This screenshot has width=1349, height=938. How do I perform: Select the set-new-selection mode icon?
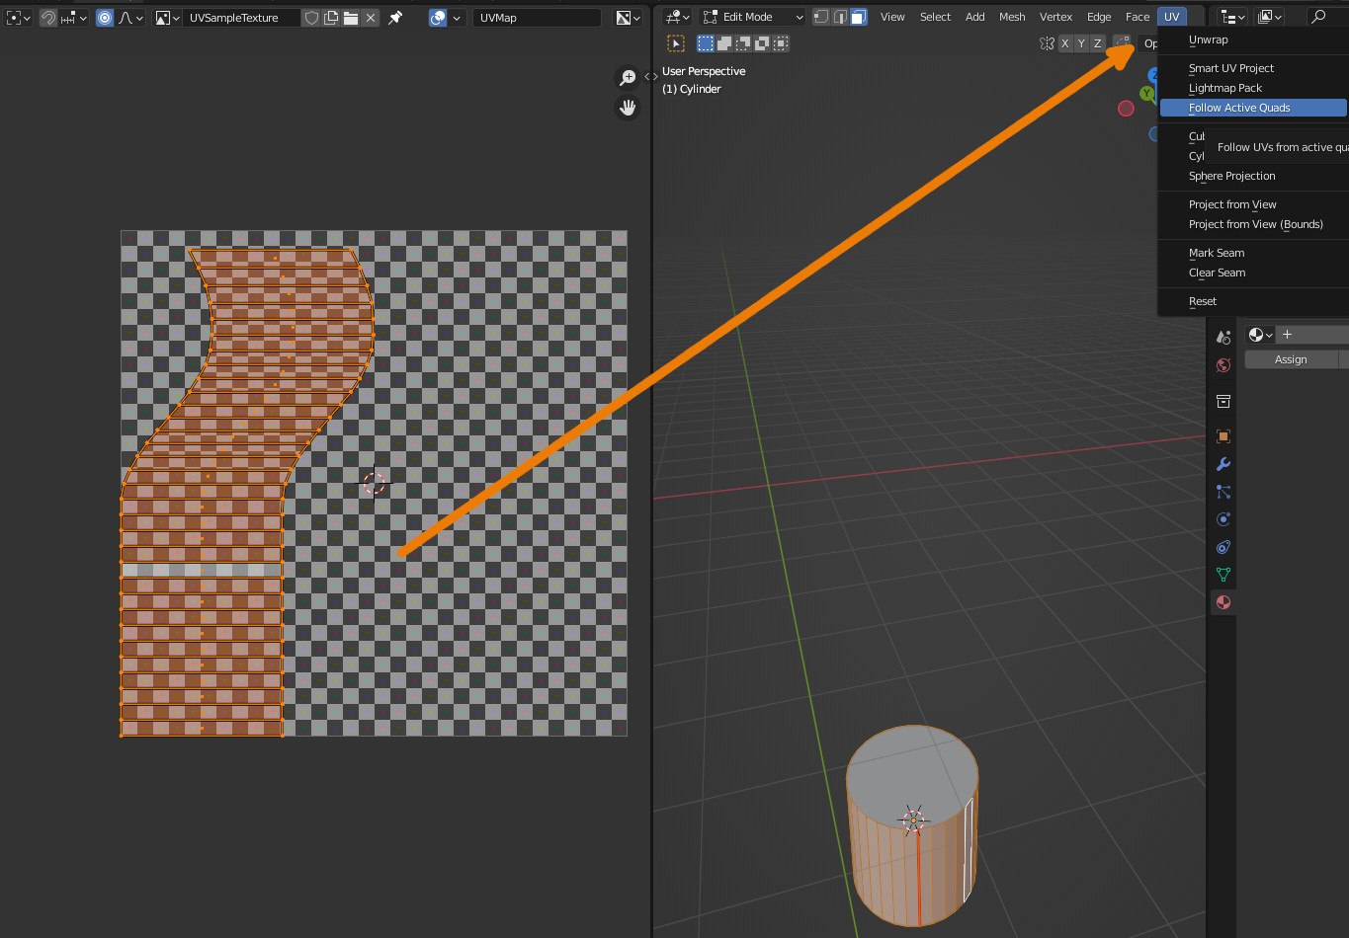(x=706, y=43)
